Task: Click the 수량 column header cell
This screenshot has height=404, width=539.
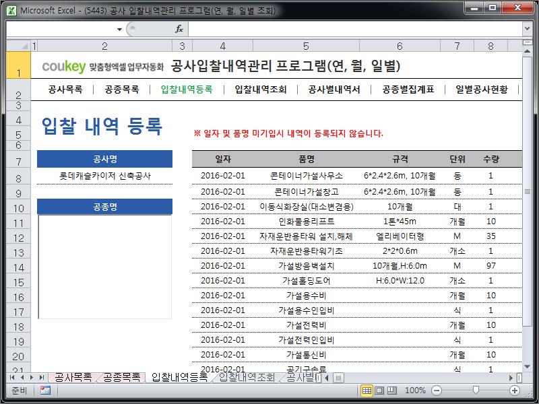Action: (491, 159)
